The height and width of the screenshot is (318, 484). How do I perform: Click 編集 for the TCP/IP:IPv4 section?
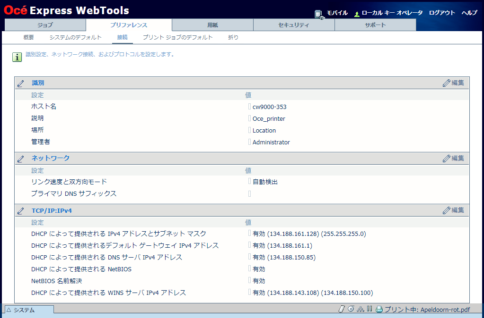(x=453, y=210)
